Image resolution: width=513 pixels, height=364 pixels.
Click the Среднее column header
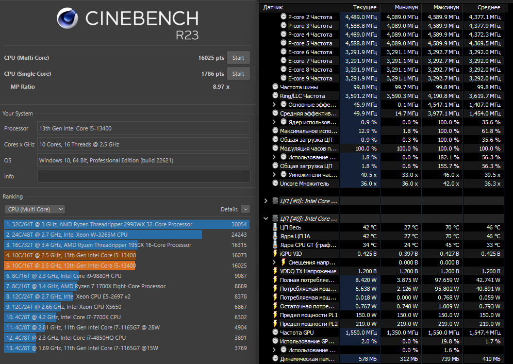pos(484,7)
